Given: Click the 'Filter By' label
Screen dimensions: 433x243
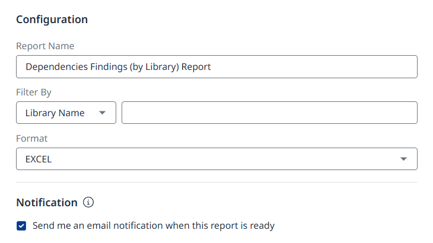Looking at the screenshot, I should [34, 92].
